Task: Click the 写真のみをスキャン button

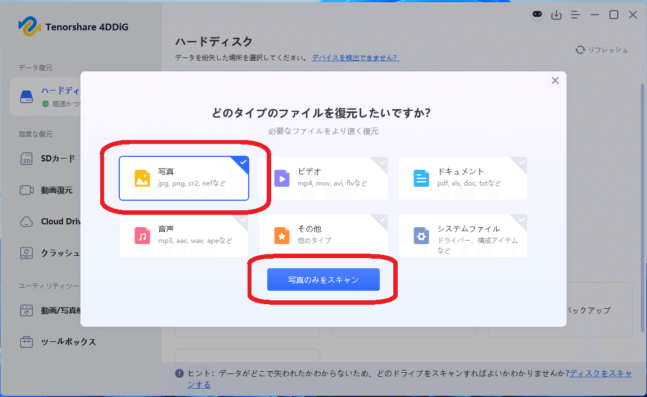Action: click(x=323, y=279)
